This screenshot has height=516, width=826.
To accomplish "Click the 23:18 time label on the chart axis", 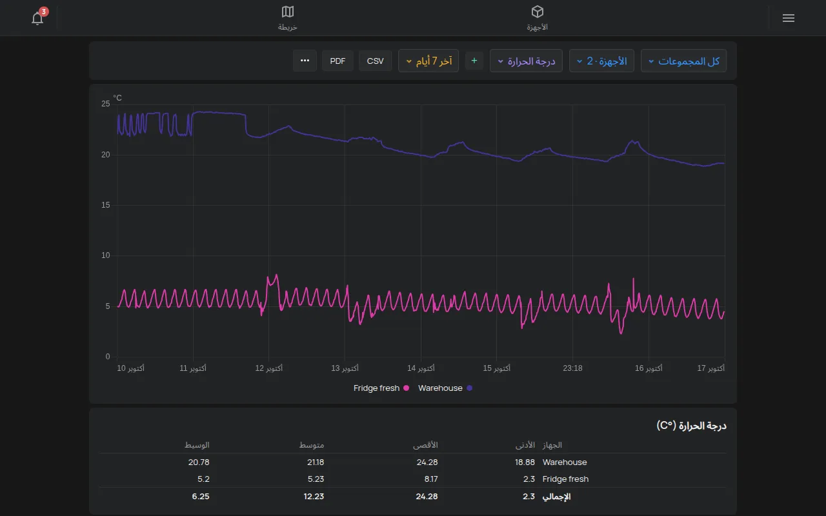I will tap(572, 368).
